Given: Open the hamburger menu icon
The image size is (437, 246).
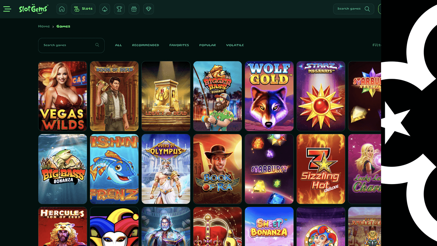Looking at the screenshot, I should tap(7, 9).
